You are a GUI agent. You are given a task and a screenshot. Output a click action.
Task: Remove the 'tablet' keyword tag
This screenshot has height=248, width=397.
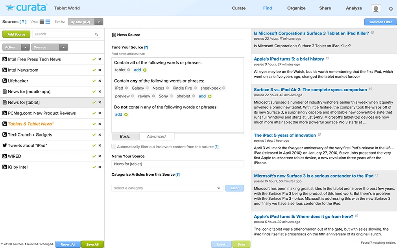click(x=129, y=70)
